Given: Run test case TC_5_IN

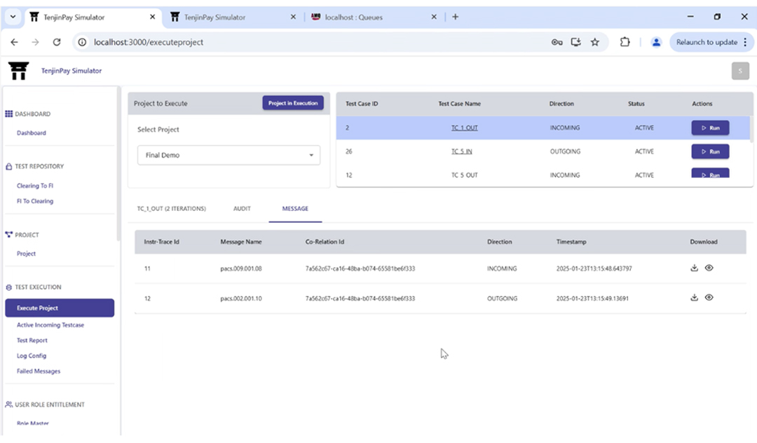Looking at the screenshot, I should click(710, 151).
